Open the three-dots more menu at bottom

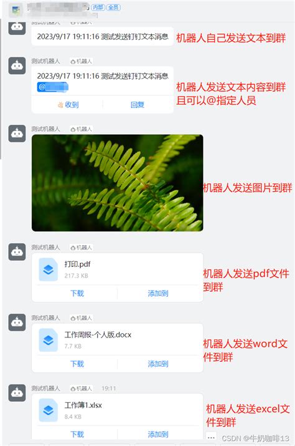[x=211, y=437]
